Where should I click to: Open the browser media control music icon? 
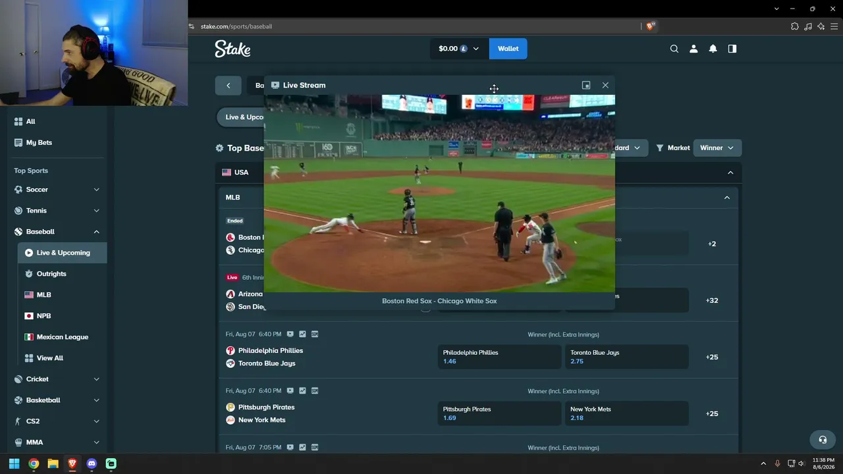808,26
